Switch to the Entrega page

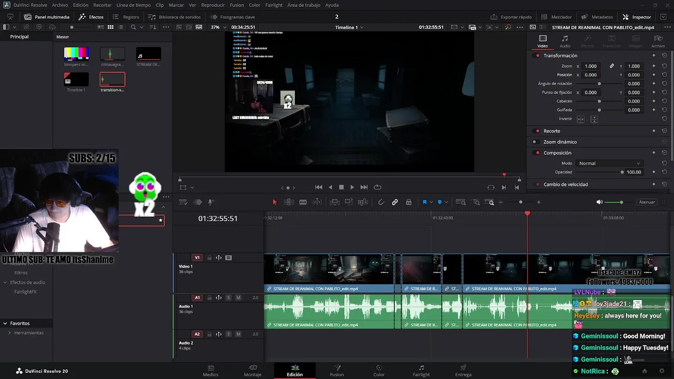click(463, 371)
